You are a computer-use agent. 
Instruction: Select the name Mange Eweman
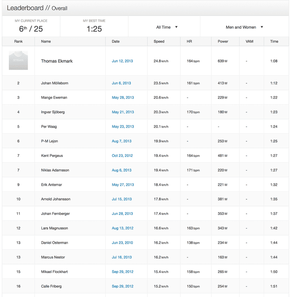point(54,98)
